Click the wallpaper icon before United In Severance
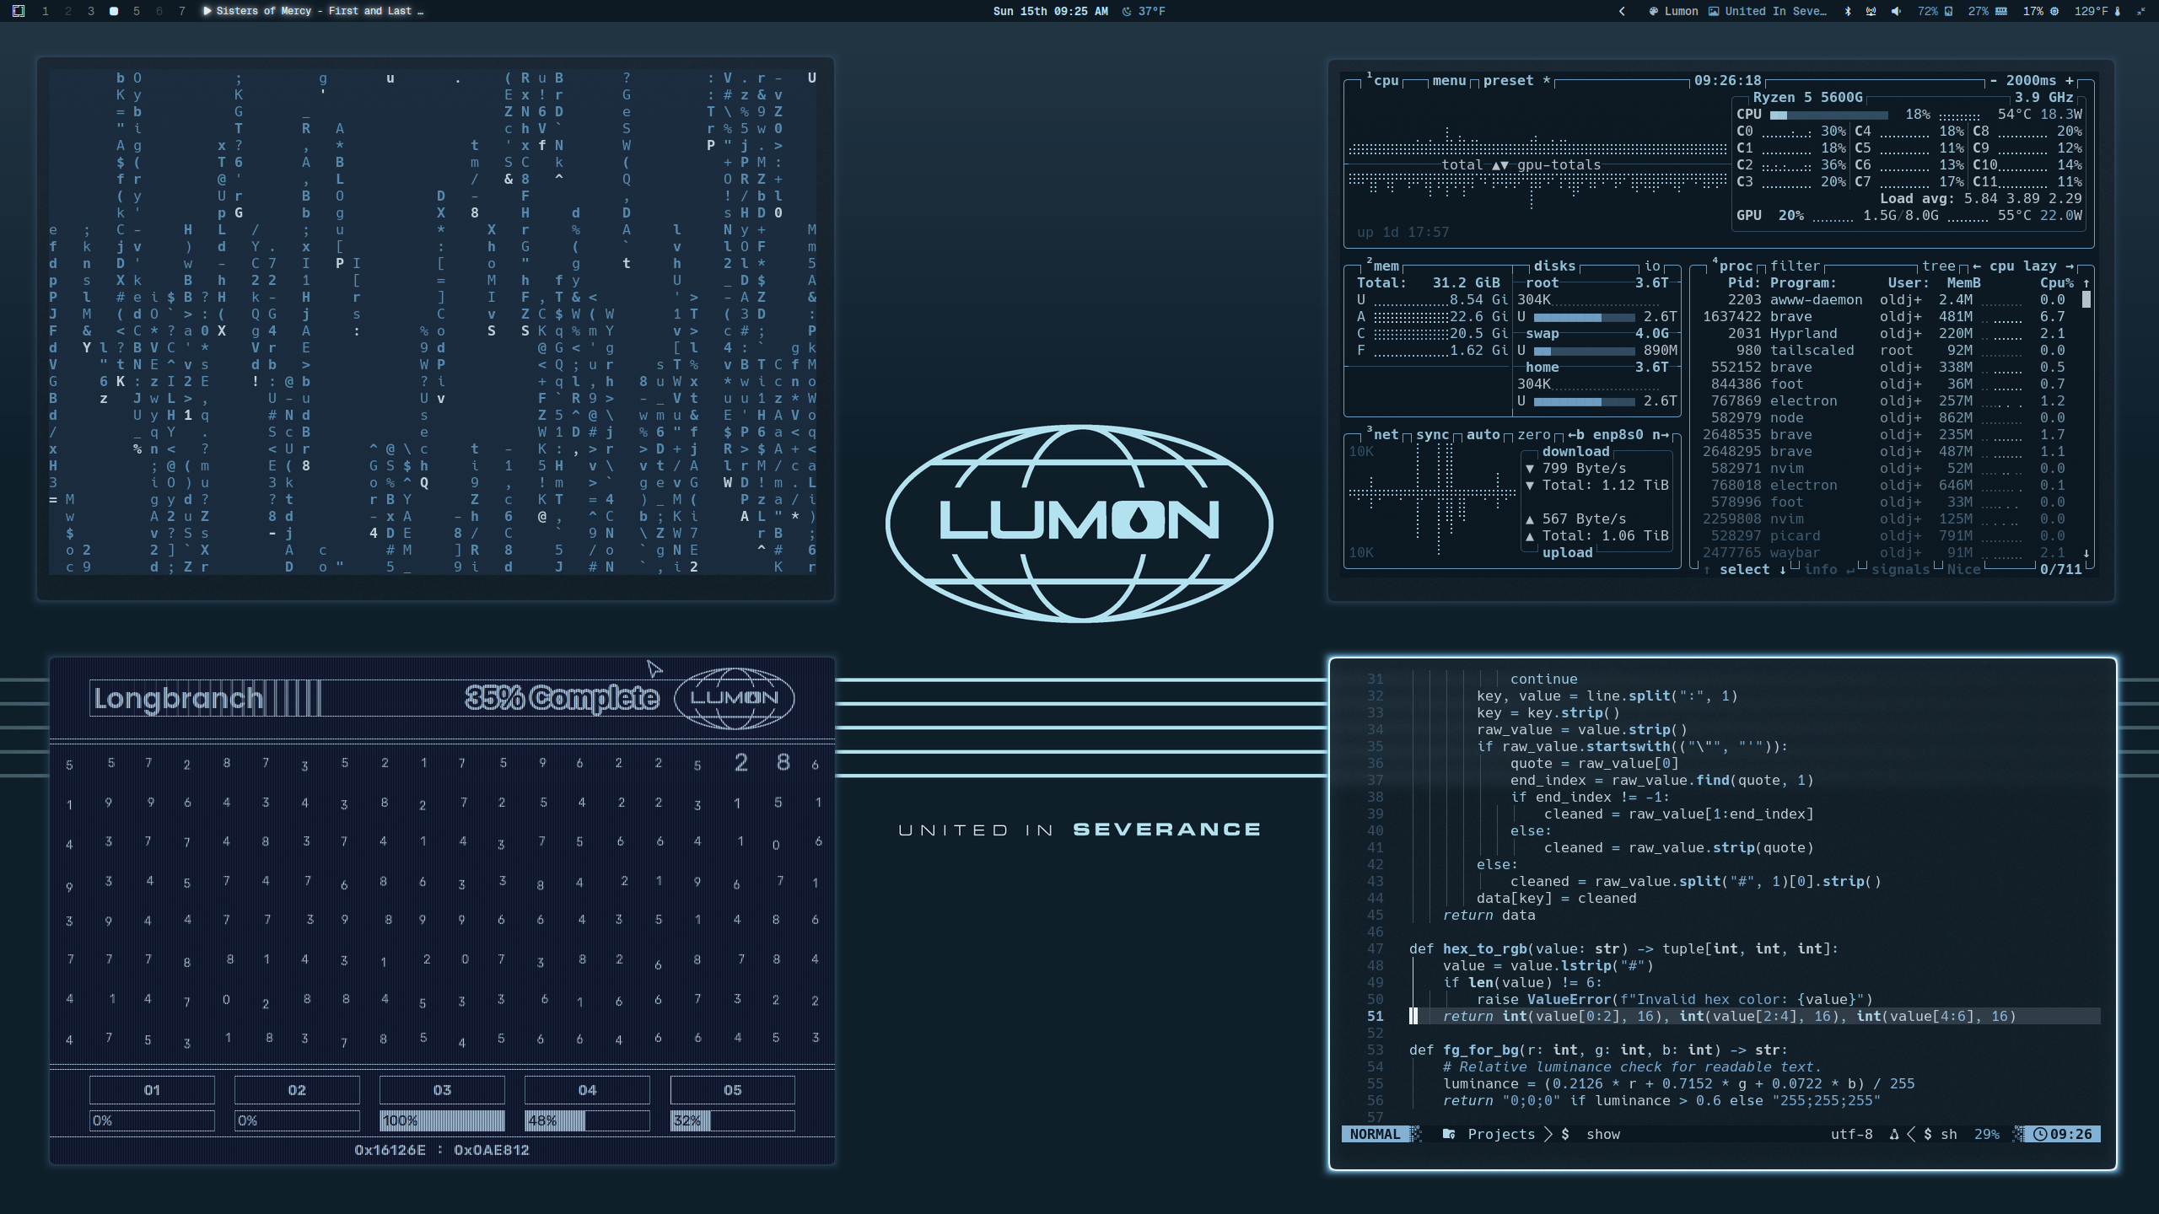 point(1714,11)
